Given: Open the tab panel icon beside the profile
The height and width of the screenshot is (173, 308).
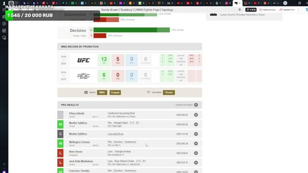Looking at the screenshot, I should tap(11, 3).
